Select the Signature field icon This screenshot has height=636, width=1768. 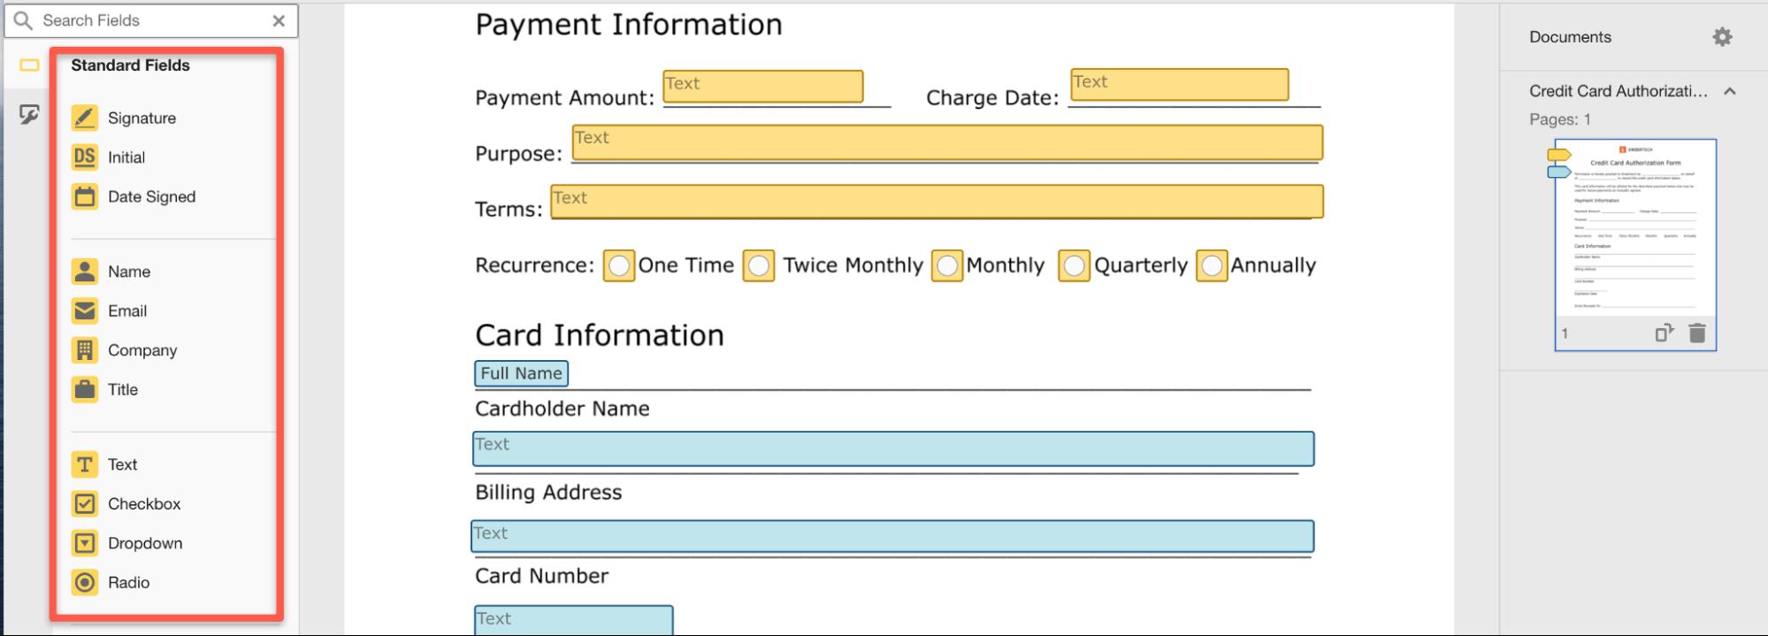(x=85, y=118)
